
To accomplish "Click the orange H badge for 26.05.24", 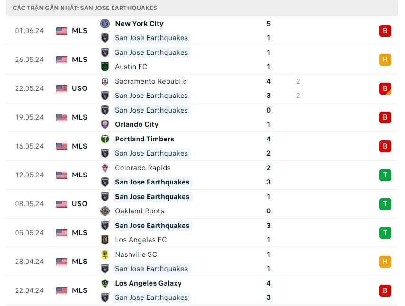I will (385, 60).
